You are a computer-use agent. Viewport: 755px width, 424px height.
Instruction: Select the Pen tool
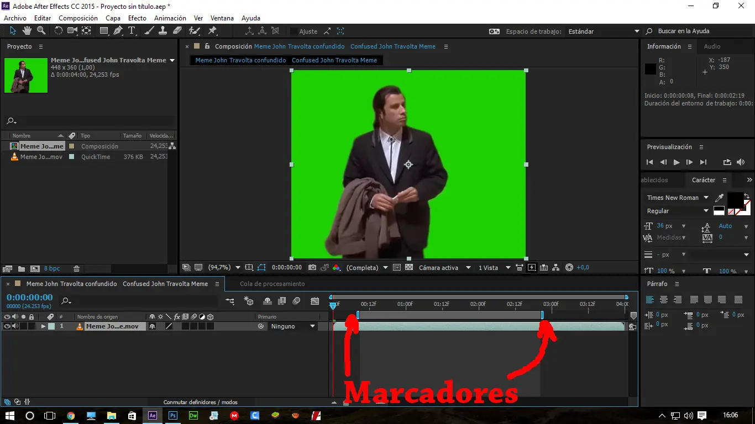click(x=118, y=31)
